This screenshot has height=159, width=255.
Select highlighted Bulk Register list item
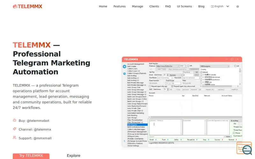[137, 125]
